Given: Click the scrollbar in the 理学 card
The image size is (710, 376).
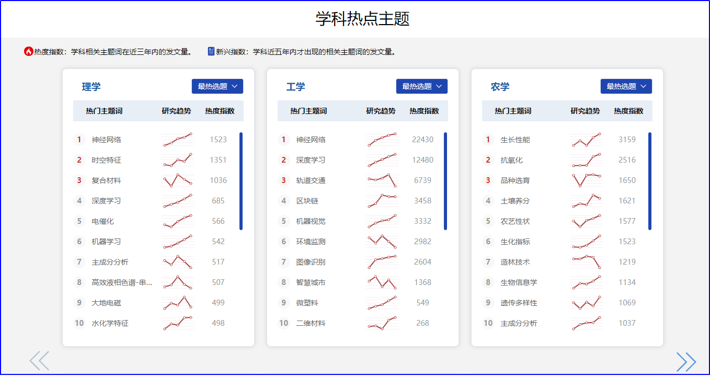Looking at the screenshot, I should click(x=241, y=181).
